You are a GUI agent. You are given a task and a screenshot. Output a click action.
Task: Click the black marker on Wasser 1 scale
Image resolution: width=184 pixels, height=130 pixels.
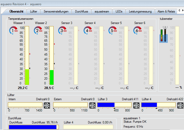pos(30,68)
